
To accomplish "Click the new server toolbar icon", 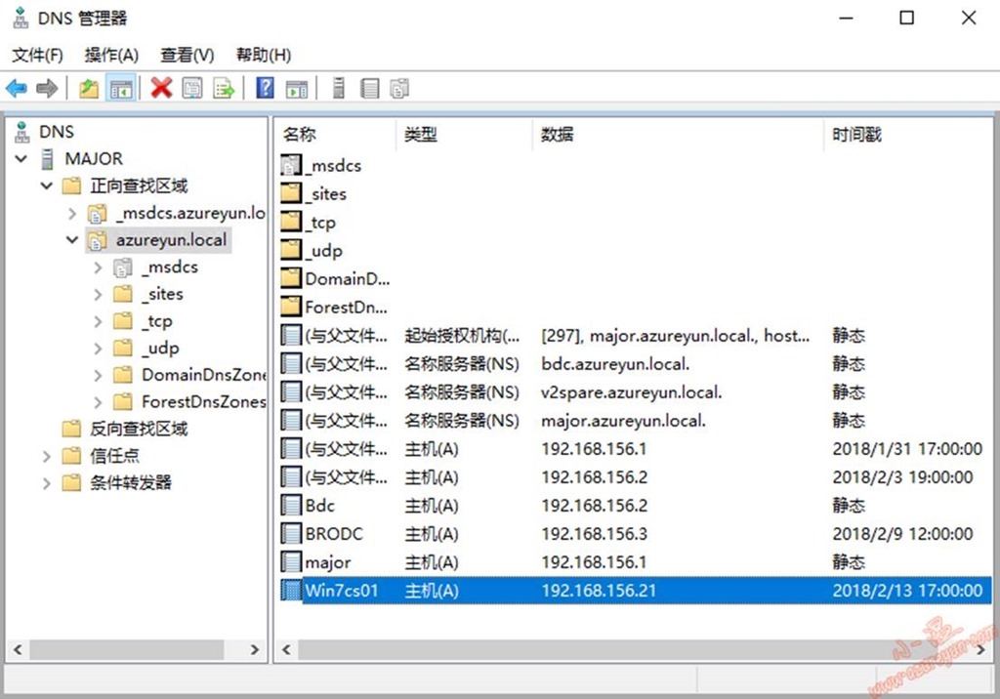I will (x=339, y=88).
